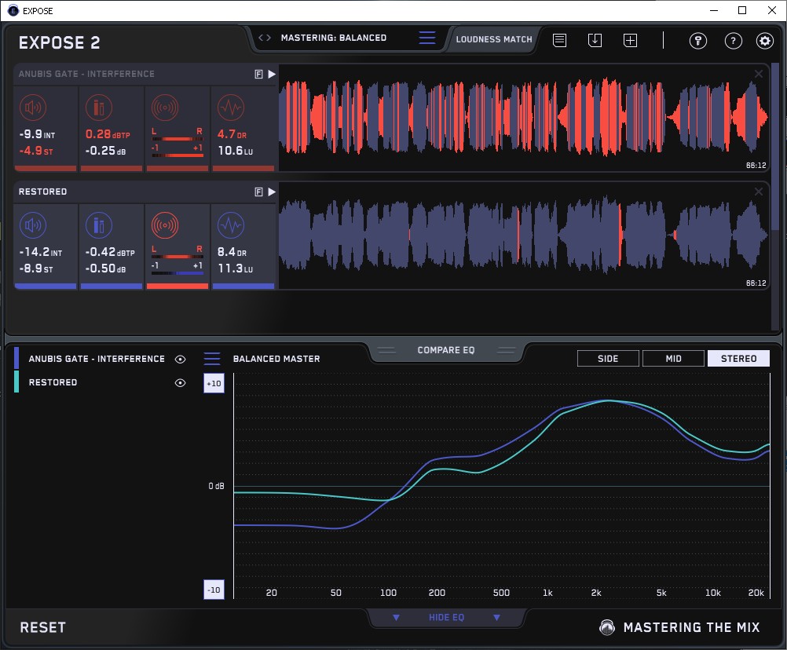Screen dimensions: 787x650
Task: Remove the Anubis Gate track with X
Action: click(759, 74)
